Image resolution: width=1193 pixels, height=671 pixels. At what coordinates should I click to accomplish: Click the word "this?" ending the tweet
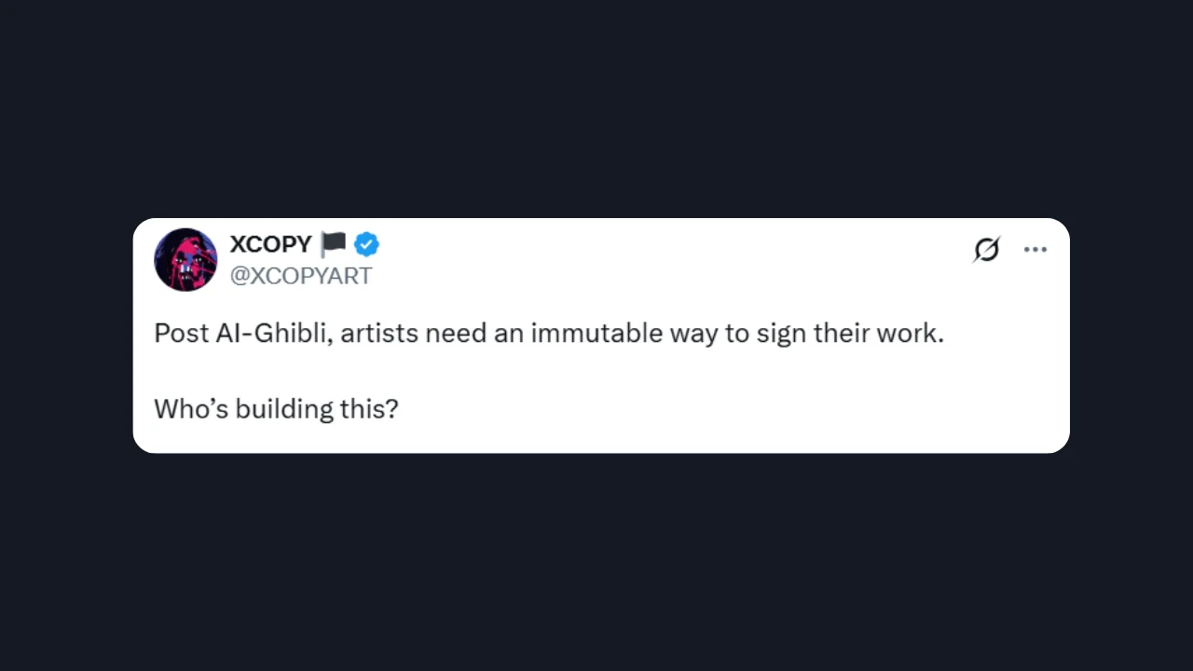coord(369,409)
